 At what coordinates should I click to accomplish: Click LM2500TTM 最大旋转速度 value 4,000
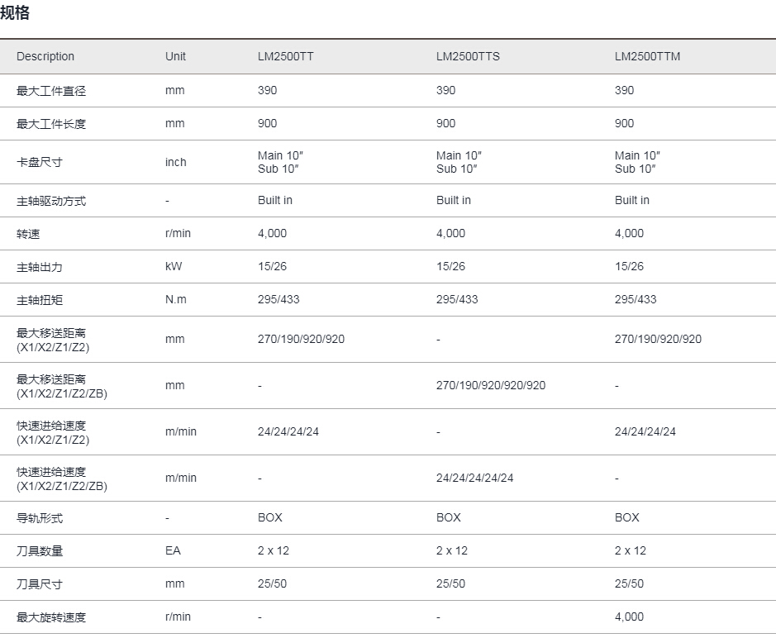click(x=629, y=617)
